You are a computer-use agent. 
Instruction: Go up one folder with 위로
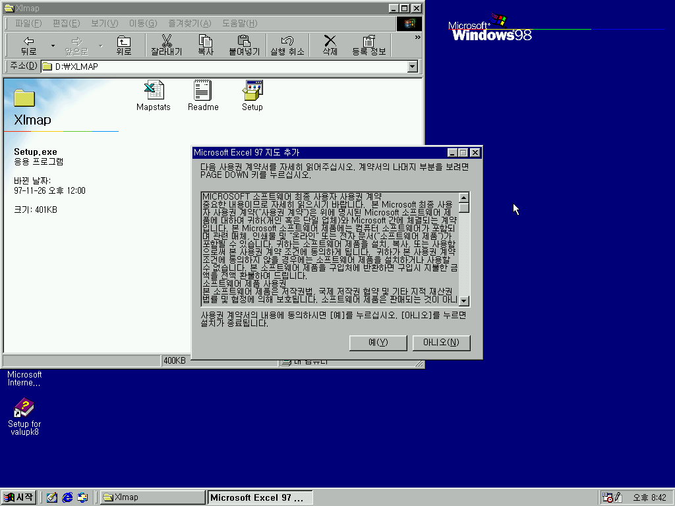[124, 45]
